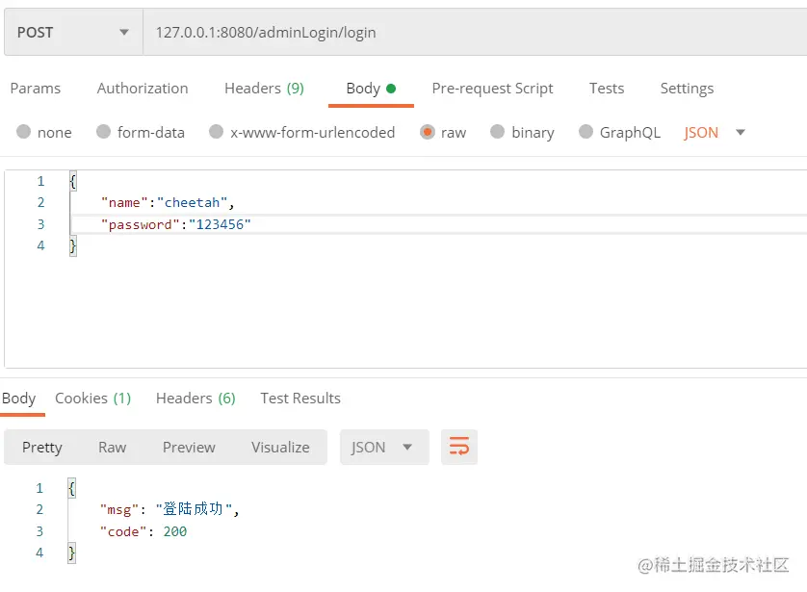807x592 pixels.
Task: Open the response Headers (6) tab
Action: coord(195,399)
